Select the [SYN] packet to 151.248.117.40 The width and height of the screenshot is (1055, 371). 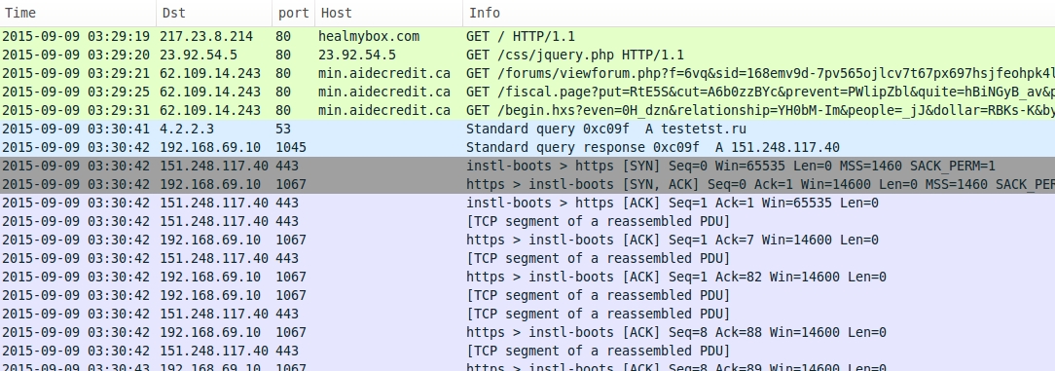coord(527,167)
